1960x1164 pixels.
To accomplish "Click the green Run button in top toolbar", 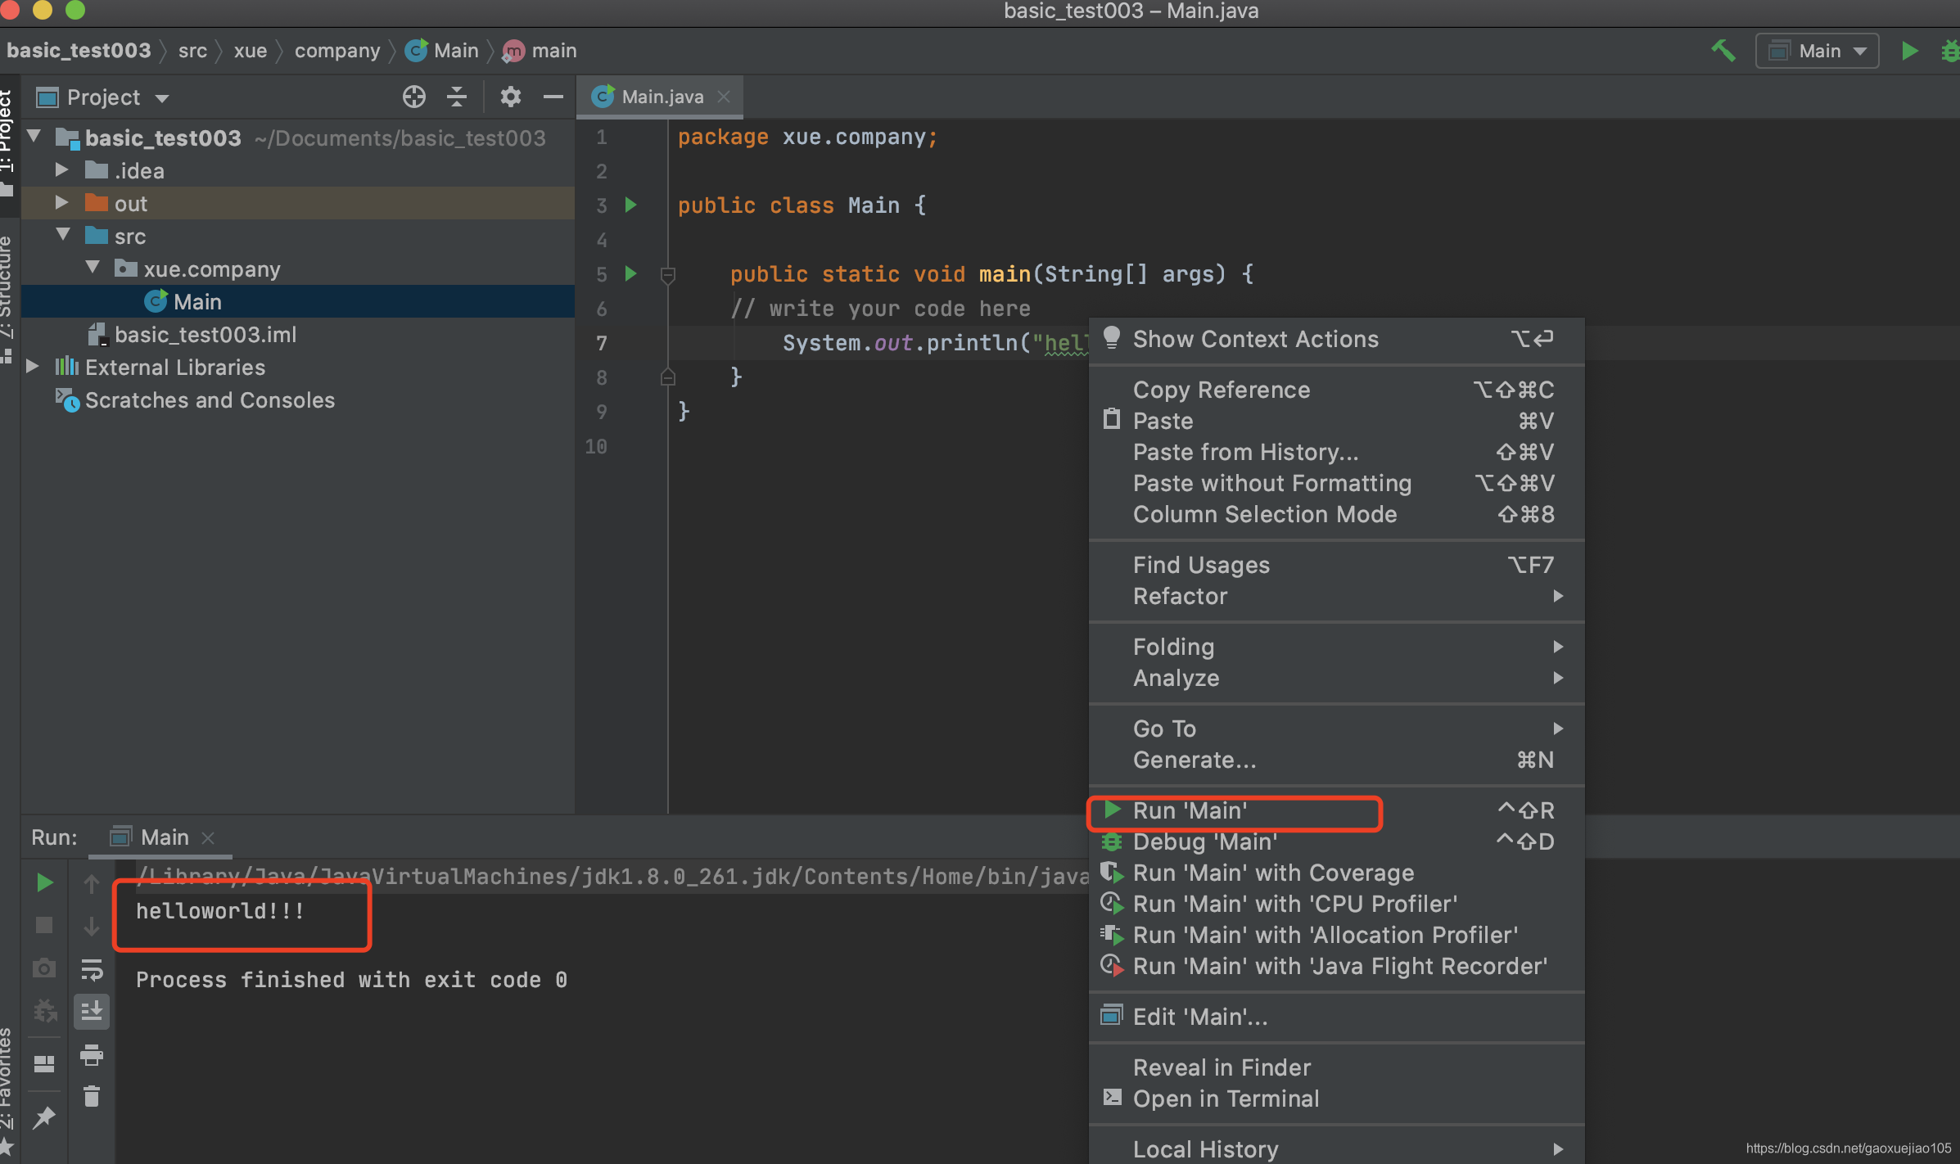I will [x=1909, y=51].
